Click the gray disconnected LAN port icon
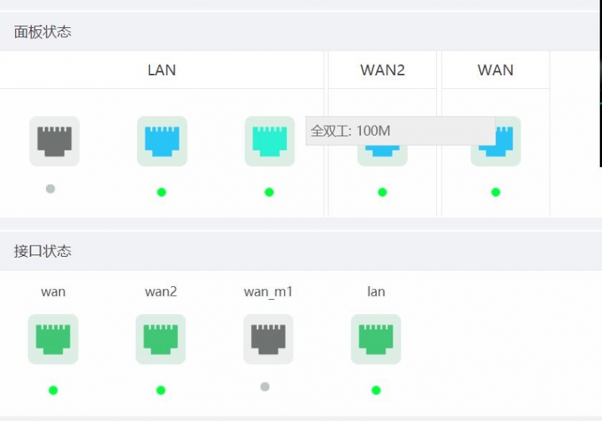 point(54,142)
